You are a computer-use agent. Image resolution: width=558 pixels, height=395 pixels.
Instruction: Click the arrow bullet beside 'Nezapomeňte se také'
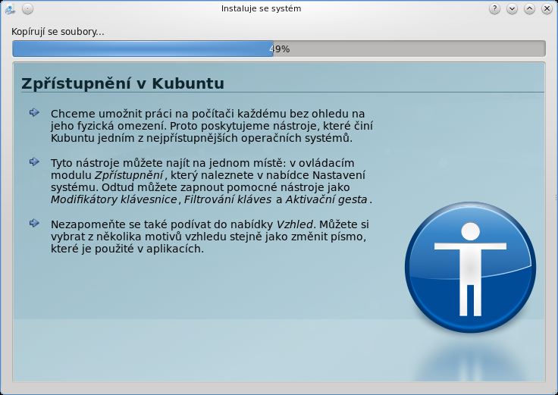click(34, 223)
